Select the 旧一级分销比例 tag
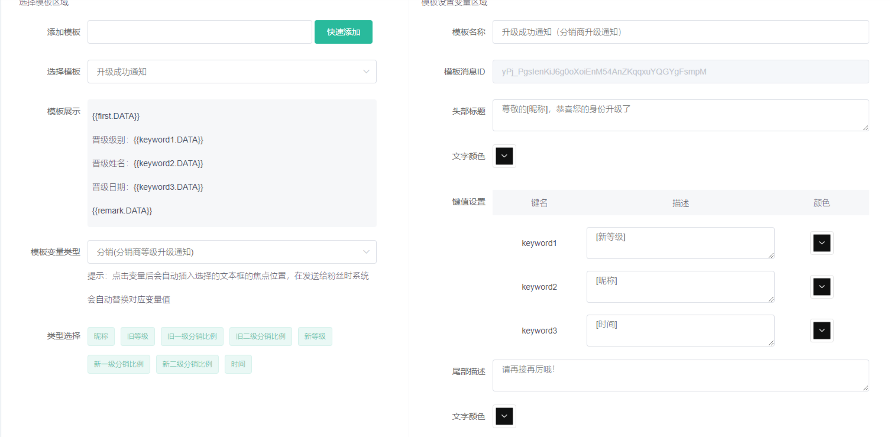The image size is (890, 437). pos(192,336)
